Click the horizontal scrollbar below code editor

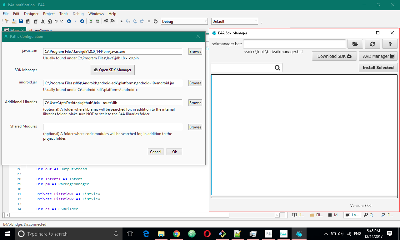tap(119, 215)
